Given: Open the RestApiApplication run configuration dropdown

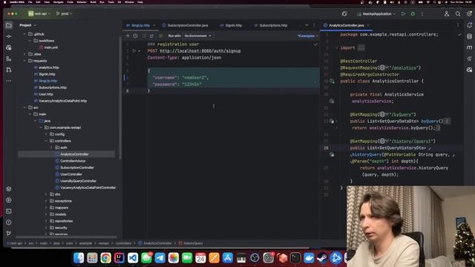Looking at the screenshot, I should (376, 14).
